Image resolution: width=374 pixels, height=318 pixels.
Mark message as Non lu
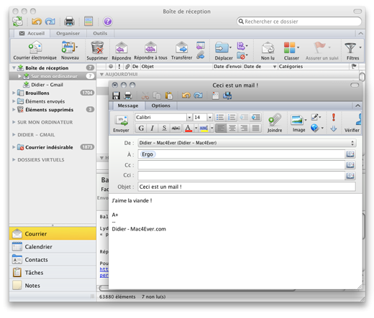[268, 50]
